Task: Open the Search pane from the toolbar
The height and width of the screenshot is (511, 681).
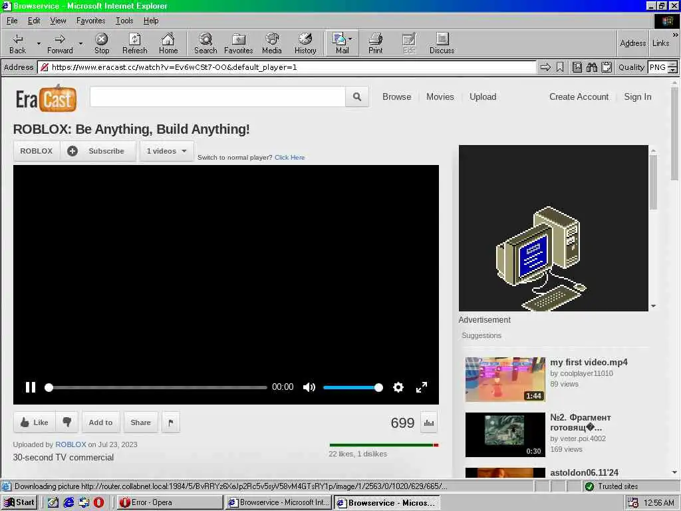Action: (205, 43)
